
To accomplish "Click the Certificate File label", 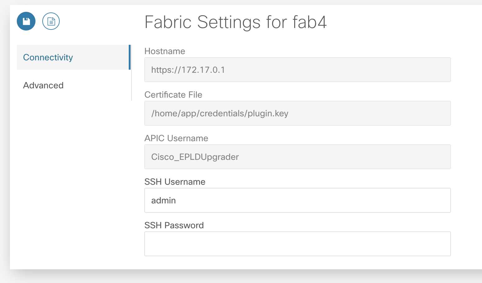I will tap(174, 95).
